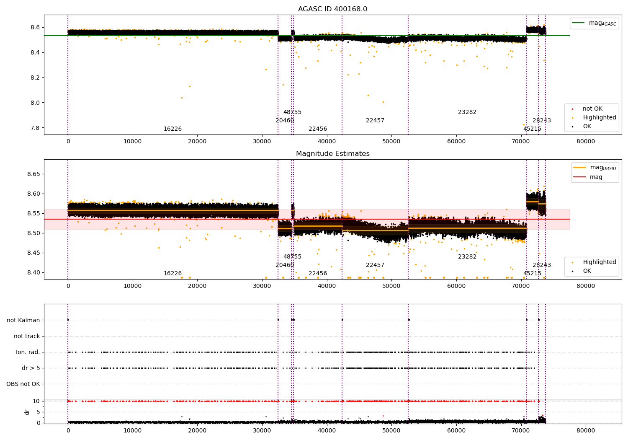
Task: Click the rotated 'dr' axis label
Action: click(27, 412)
